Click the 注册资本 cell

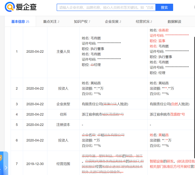[63, 125]
